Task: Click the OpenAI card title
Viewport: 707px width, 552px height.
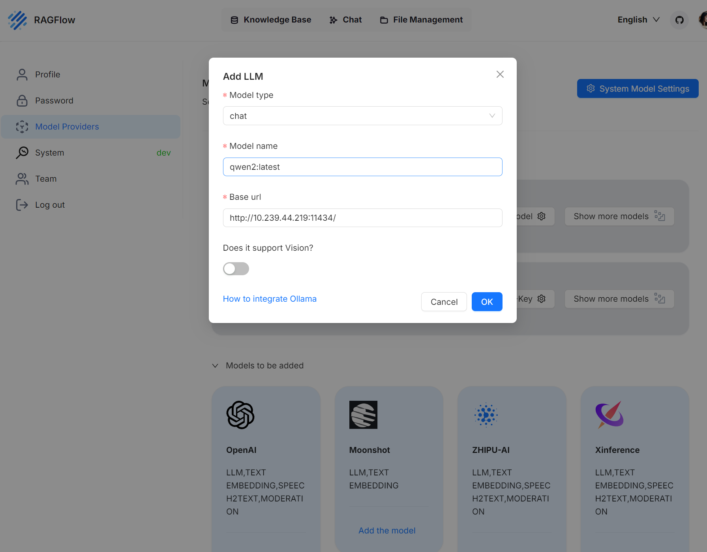Action: [x=241, y=450]
